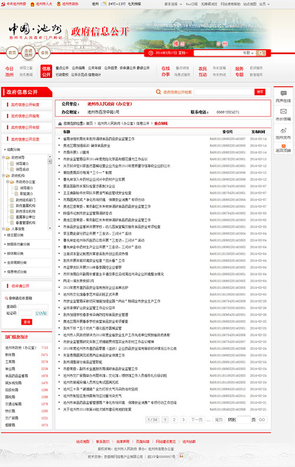Select the 今日池州 nav section
The width and height of the screenshot is (295, 467).
9,72
